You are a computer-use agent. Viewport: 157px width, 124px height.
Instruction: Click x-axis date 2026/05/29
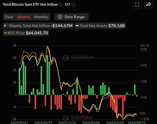coord(115,122)
